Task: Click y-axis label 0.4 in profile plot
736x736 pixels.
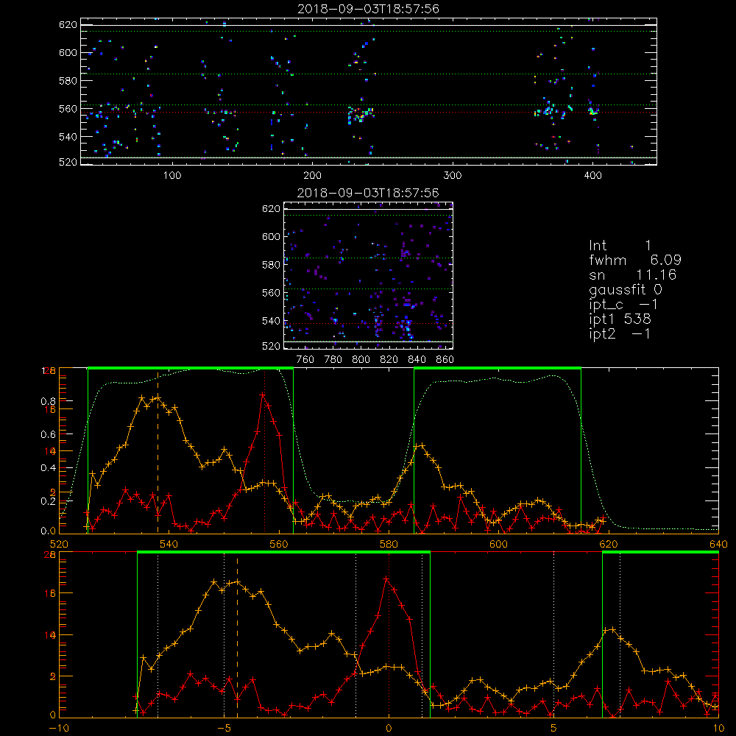Action: point(48,468)
